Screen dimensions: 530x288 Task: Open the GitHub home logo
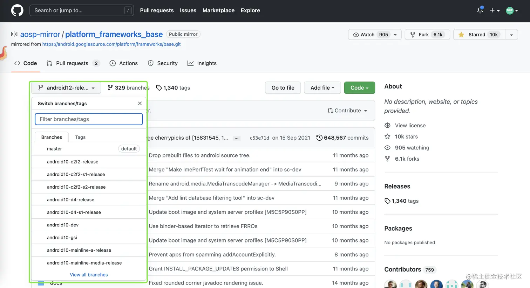[x=17, y=10]
